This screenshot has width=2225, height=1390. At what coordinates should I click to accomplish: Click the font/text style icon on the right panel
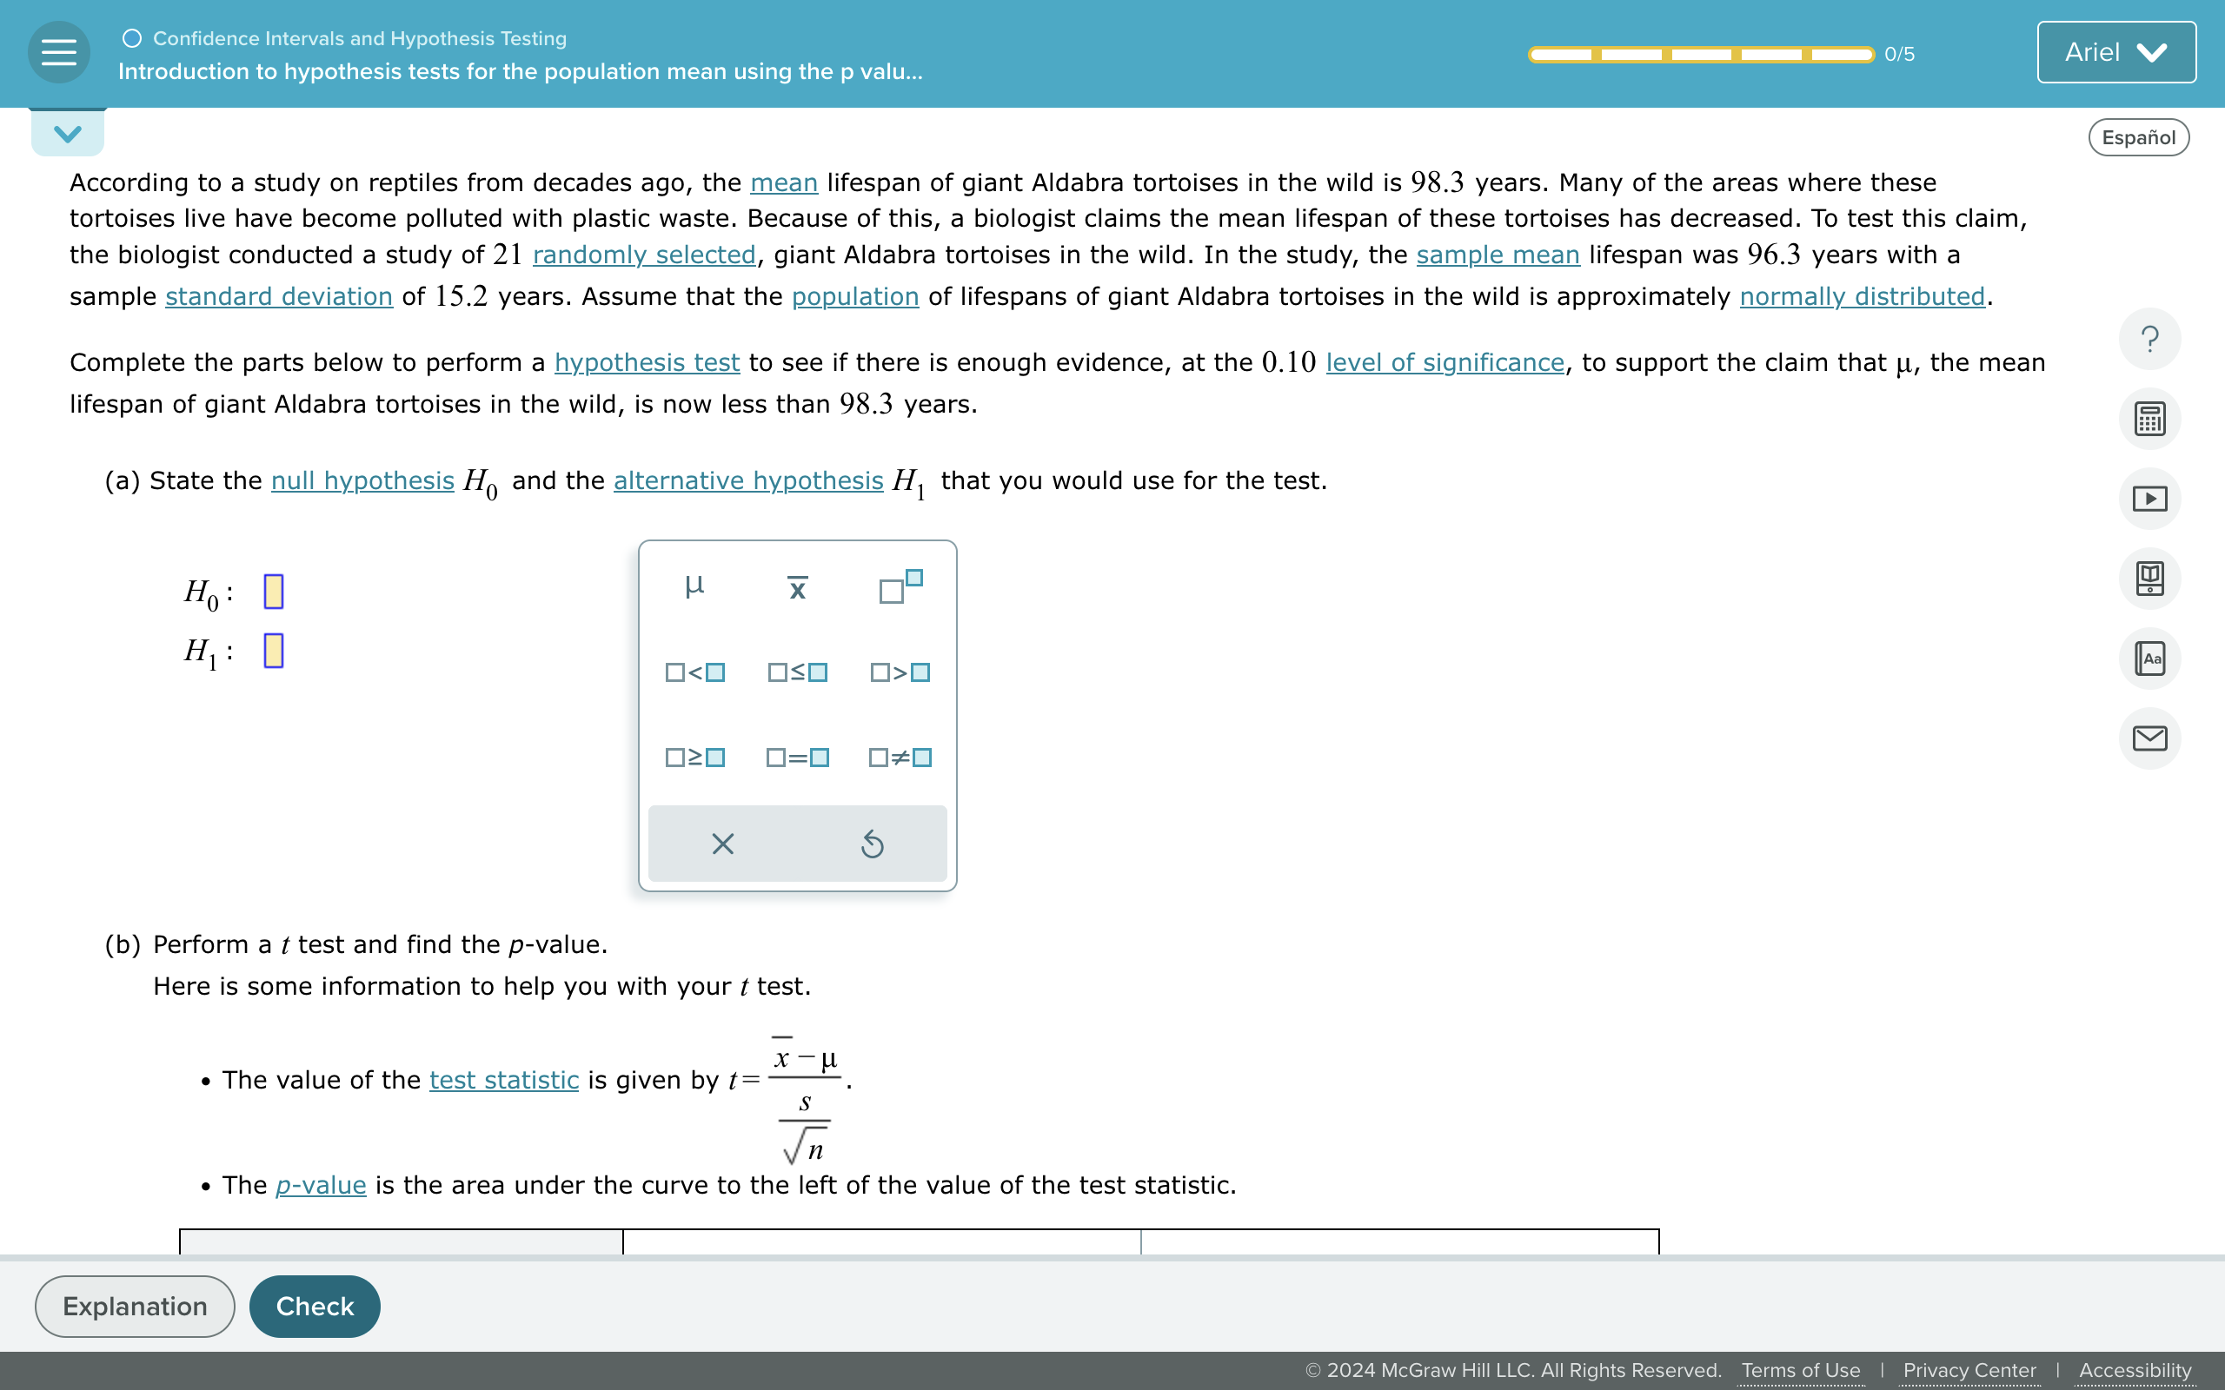pyautogui.click(x=2153, y=659)
